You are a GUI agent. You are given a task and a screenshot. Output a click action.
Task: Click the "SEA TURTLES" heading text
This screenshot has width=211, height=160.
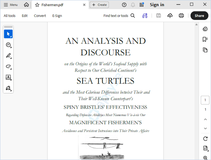[105, 81]
